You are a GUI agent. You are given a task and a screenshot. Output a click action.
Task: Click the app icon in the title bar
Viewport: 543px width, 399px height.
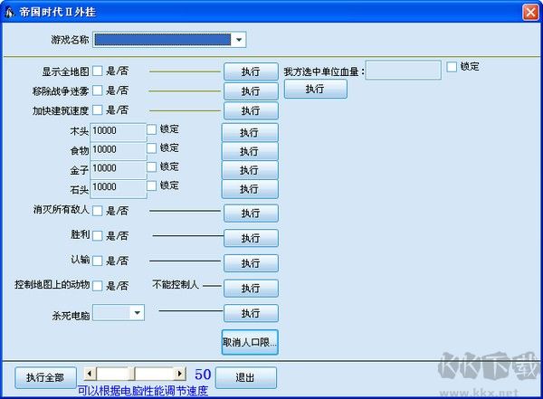pos(9,13)
